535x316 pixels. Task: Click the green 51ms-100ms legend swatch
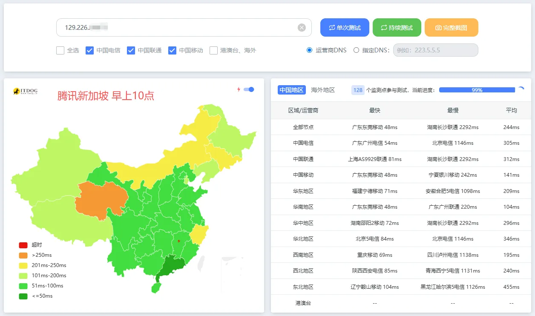(x=23, y=286)
